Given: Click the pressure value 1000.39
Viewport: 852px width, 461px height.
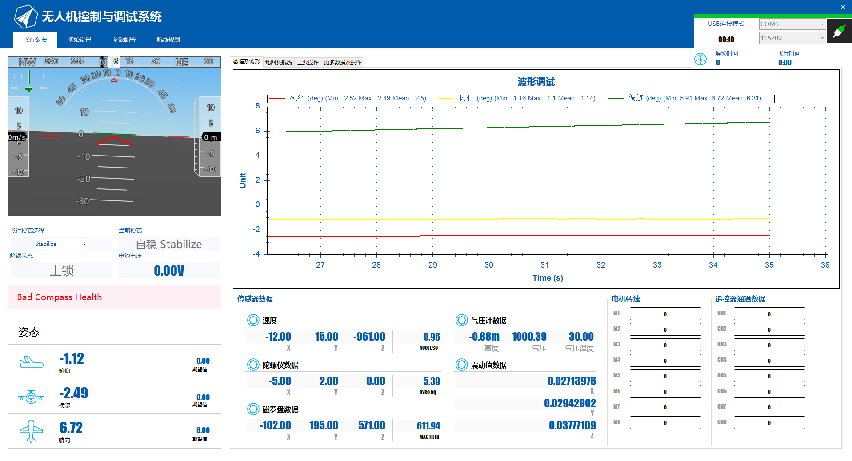Looking at the screenshot, I should click(x=529, y=337).
